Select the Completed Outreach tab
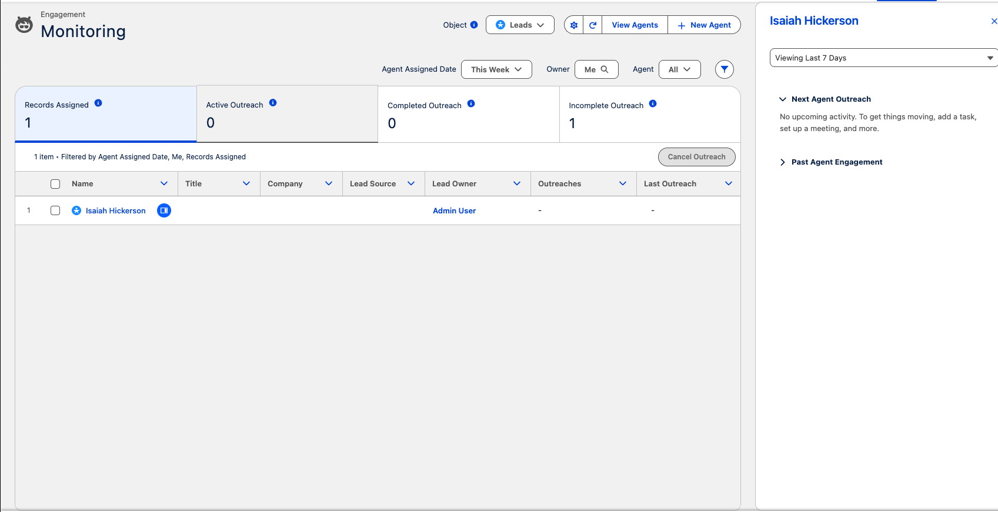Screen dimensions: 998x512 pos(469,115)
